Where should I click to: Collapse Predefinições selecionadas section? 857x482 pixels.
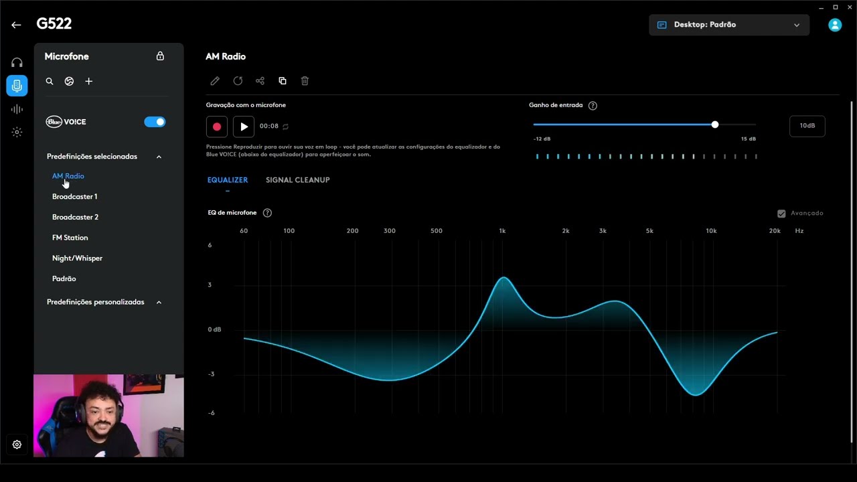(159, 157)
